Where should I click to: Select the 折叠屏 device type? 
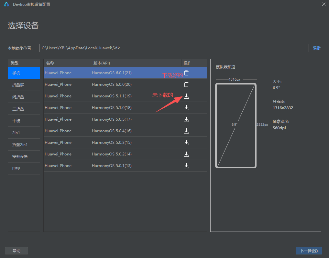pos(24,85)
